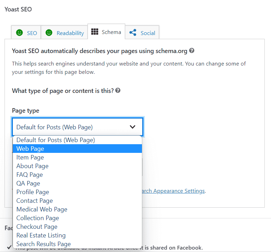
Task: Choose Search Results Page option
Action: point(43,244)
